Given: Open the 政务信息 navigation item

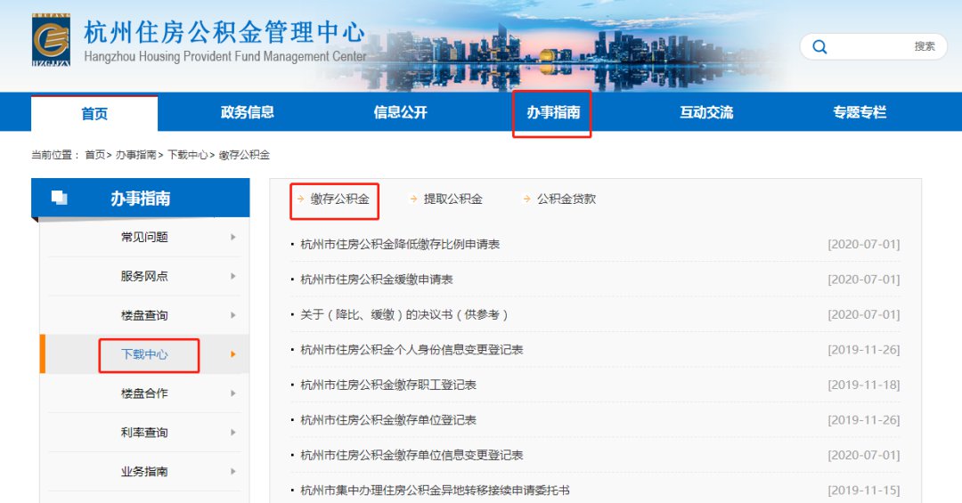Looking at the screenshot, I should click(248, 112).
